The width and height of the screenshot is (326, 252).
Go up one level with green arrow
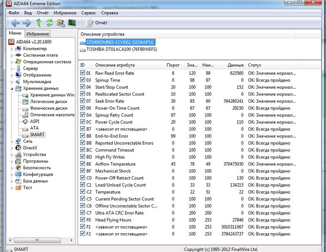tap(39, 22)
